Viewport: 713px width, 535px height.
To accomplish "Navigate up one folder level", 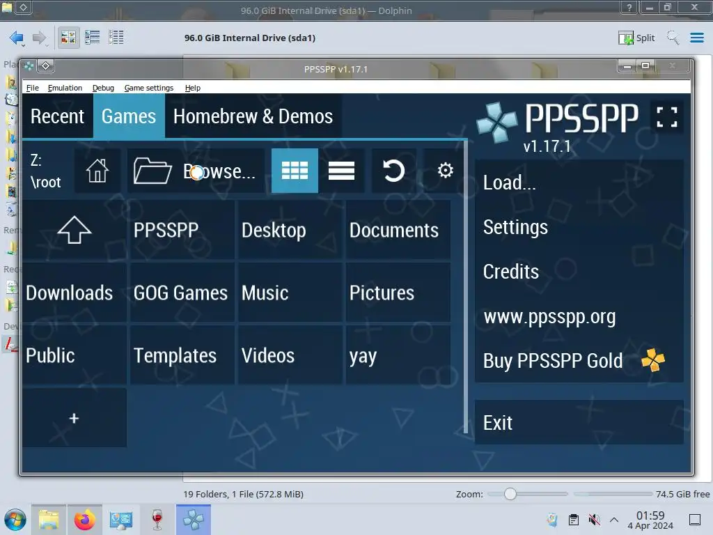I will pyautogui.click(x=74, y=230).
